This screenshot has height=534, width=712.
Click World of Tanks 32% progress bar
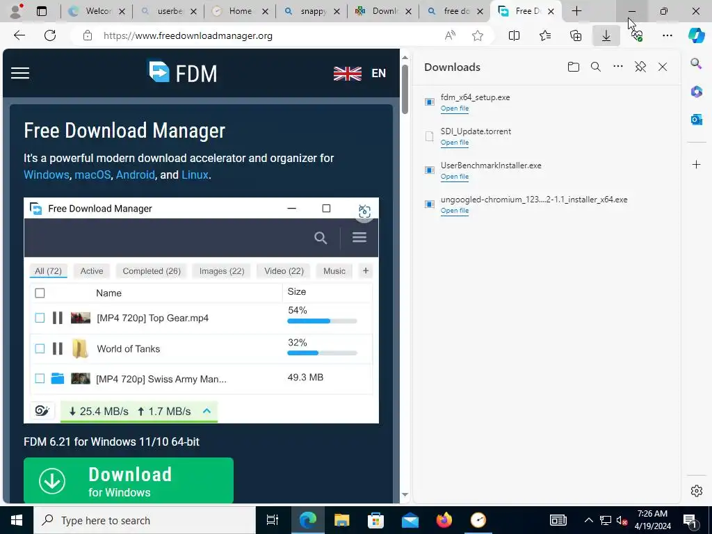click(322, 353)
